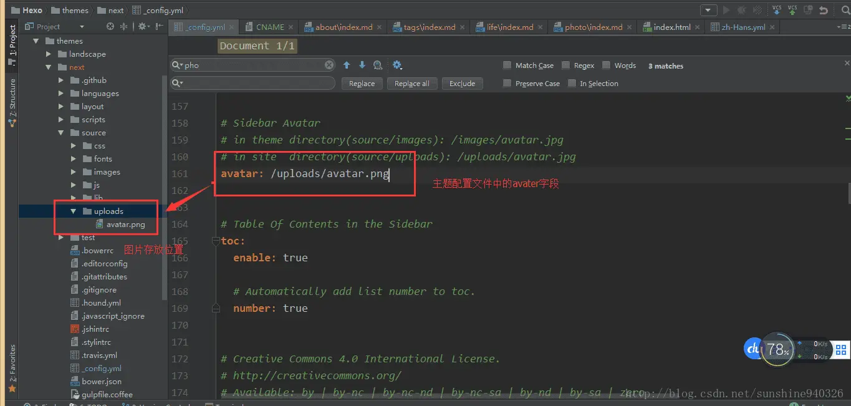Click the scroll from source target icon
This screenshot has height=406, width=851.
pos(110,26)
